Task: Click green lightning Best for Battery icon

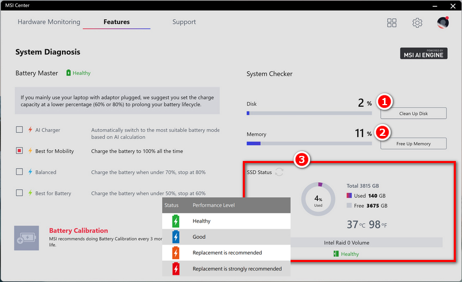Action: click(x=30, y=193)
